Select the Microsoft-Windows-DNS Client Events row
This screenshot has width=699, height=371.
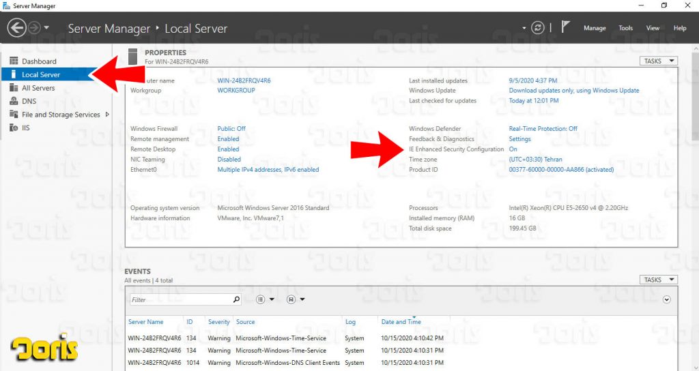tap(400, 363)
